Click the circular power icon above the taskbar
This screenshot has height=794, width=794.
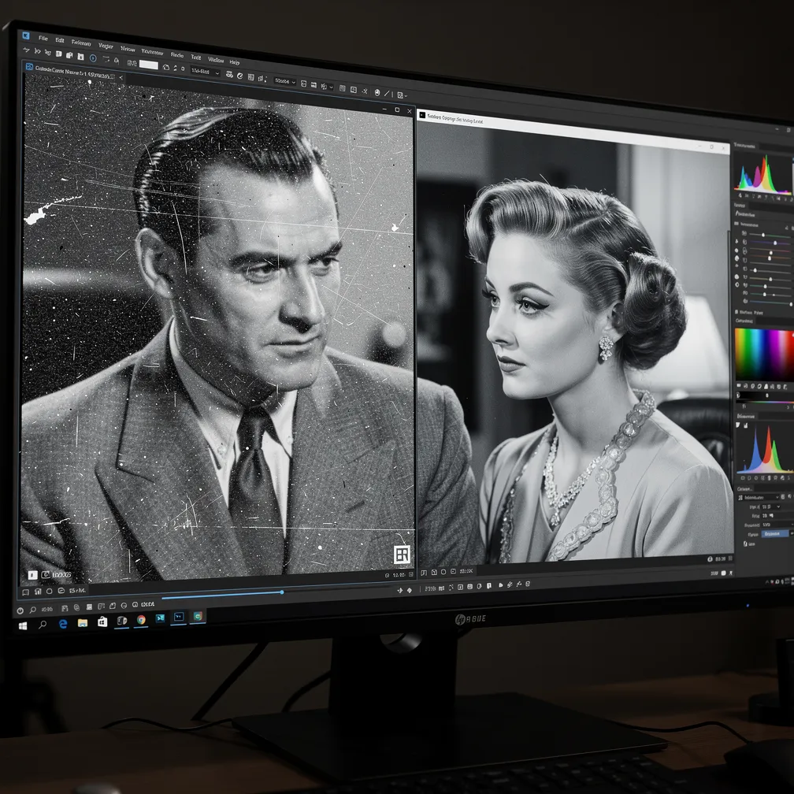(20, 610)
